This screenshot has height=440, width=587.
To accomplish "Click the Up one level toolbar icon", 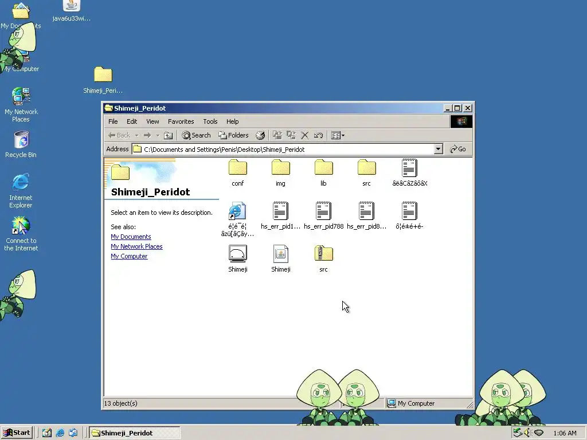I will 169,135.
